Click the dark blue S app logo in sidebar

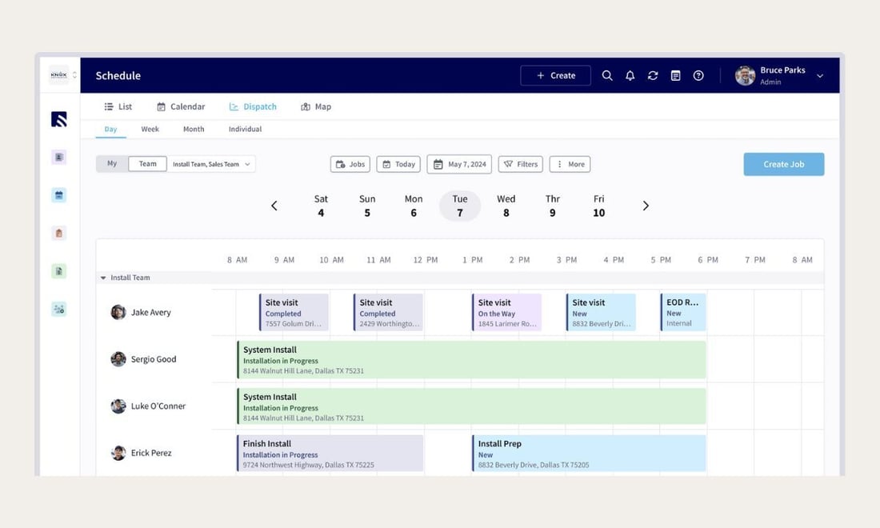click(59, 119)
